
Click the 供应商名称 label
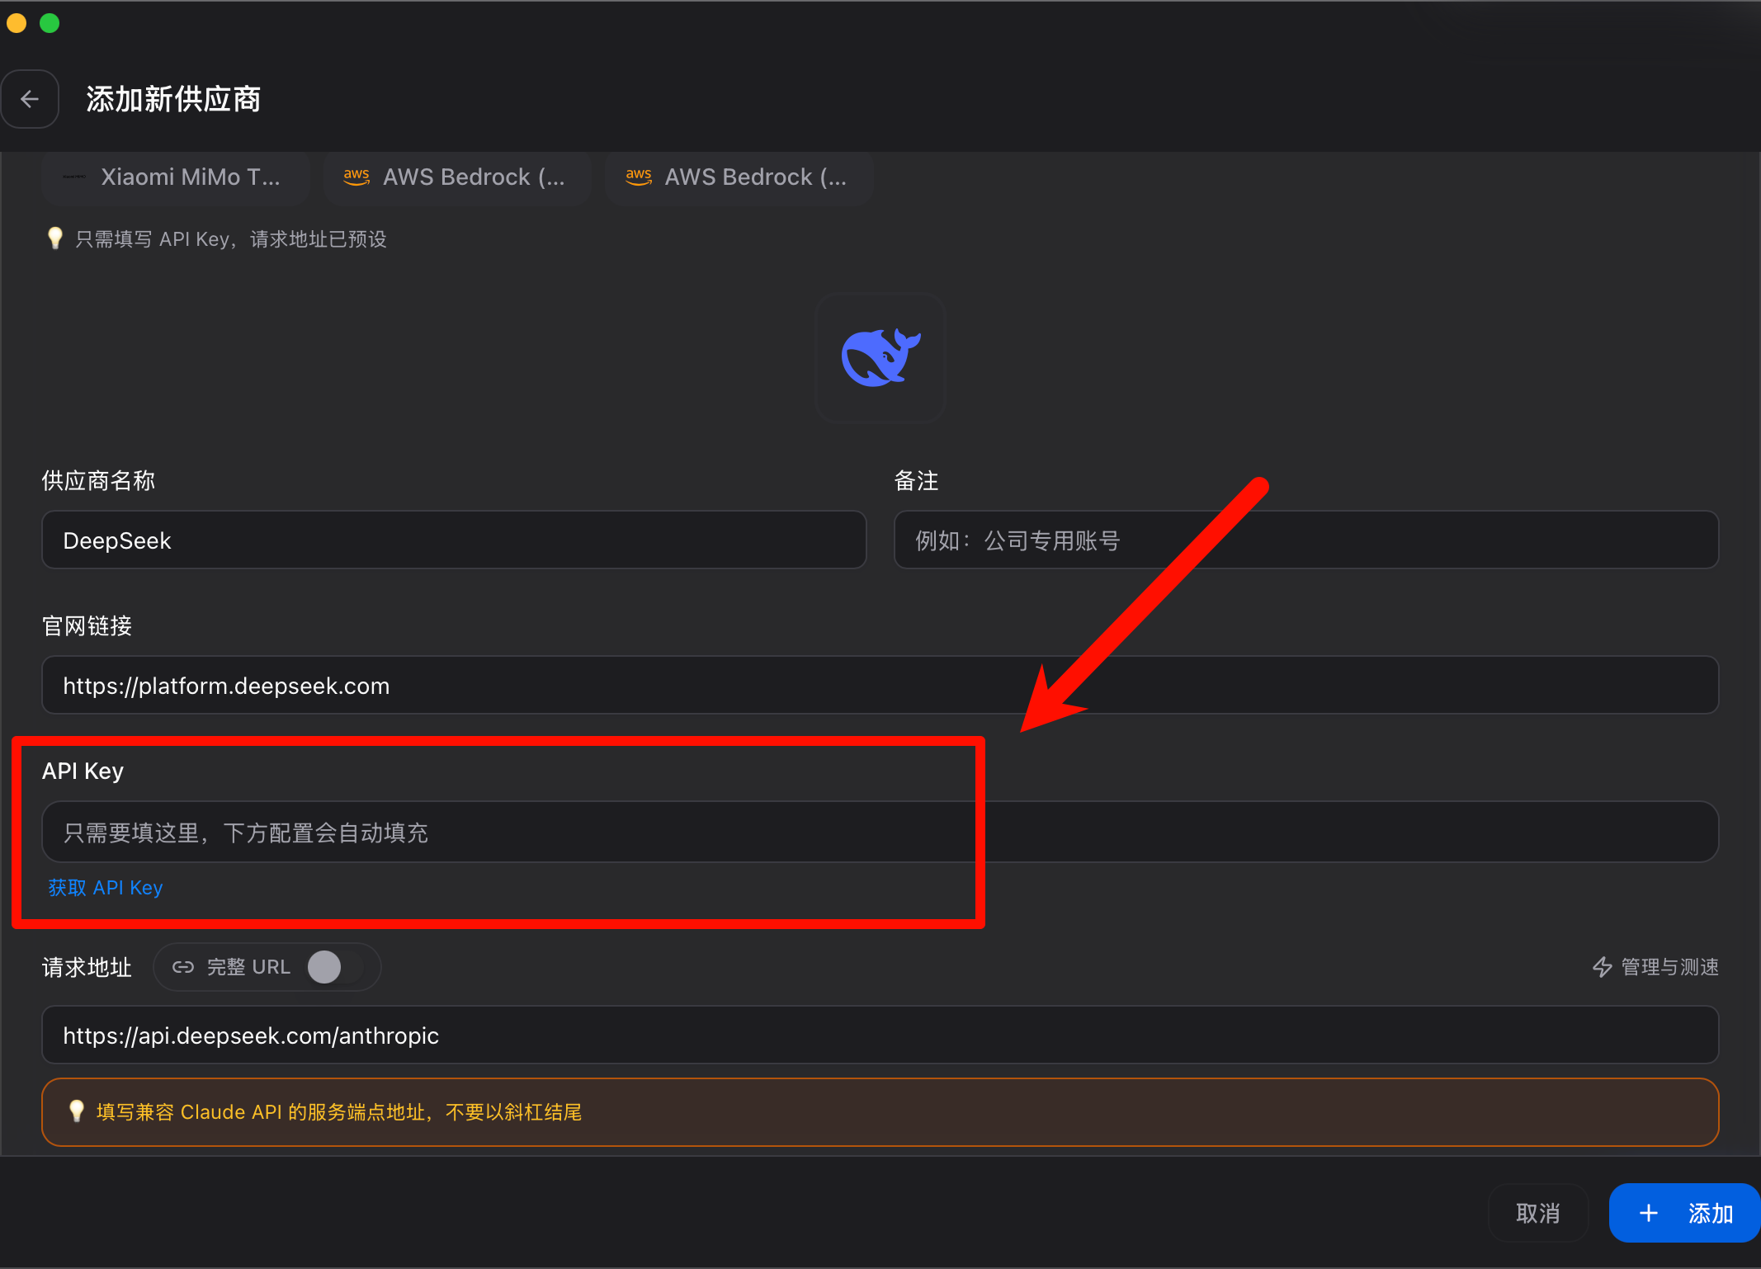98,481
